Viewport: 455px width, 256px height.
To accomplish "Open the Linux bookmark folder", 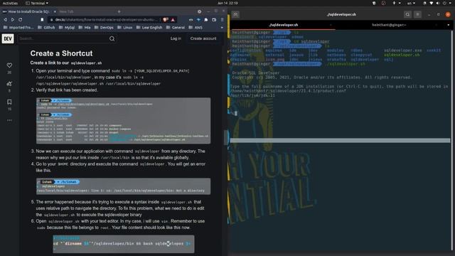I will [125, 28].
